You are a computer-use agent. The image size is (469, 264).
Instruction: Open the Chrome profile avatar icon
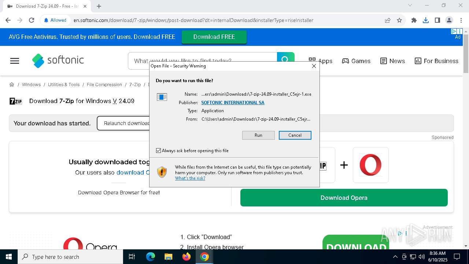[x=449, y=20]
